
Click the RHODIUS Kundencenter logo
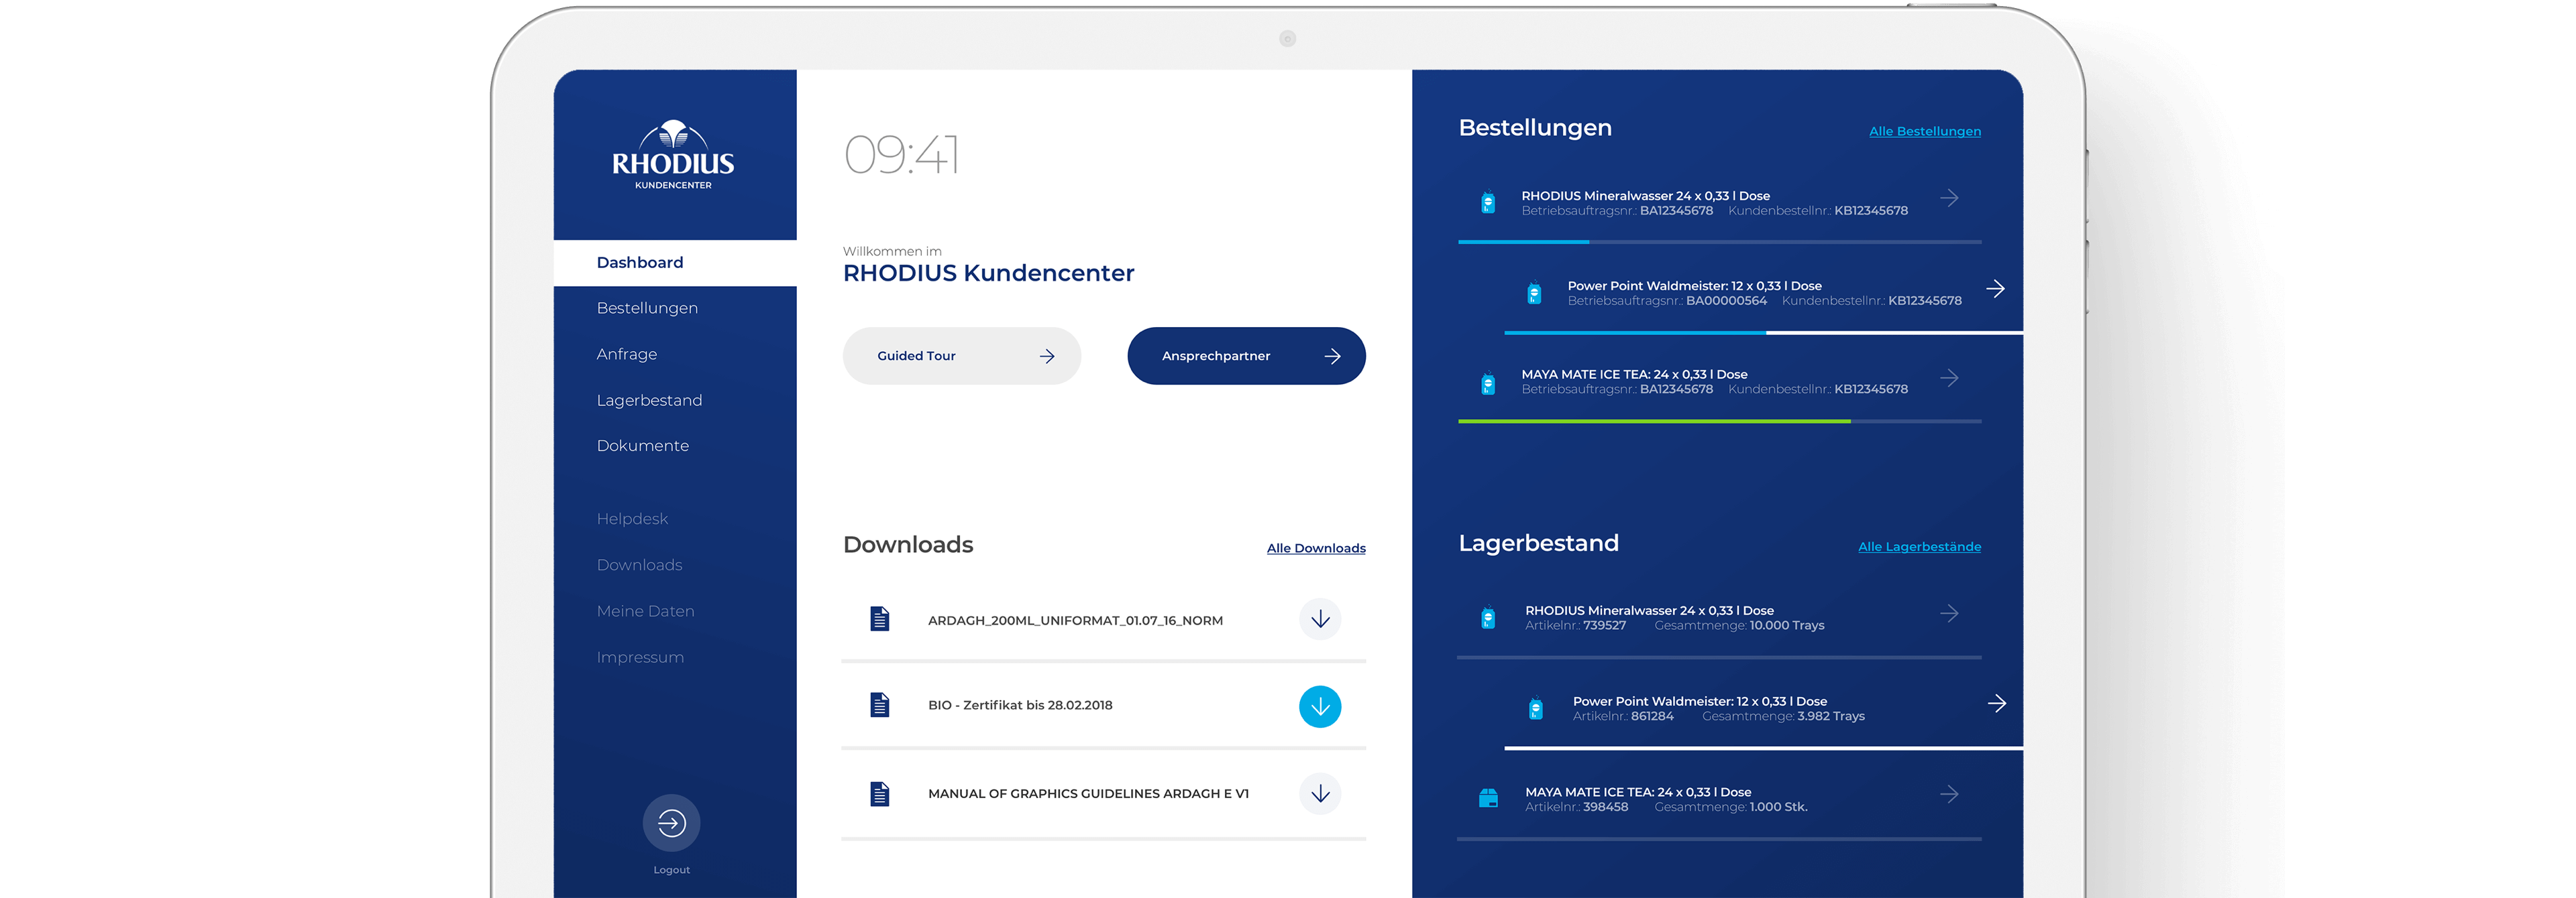pos(673,155)
